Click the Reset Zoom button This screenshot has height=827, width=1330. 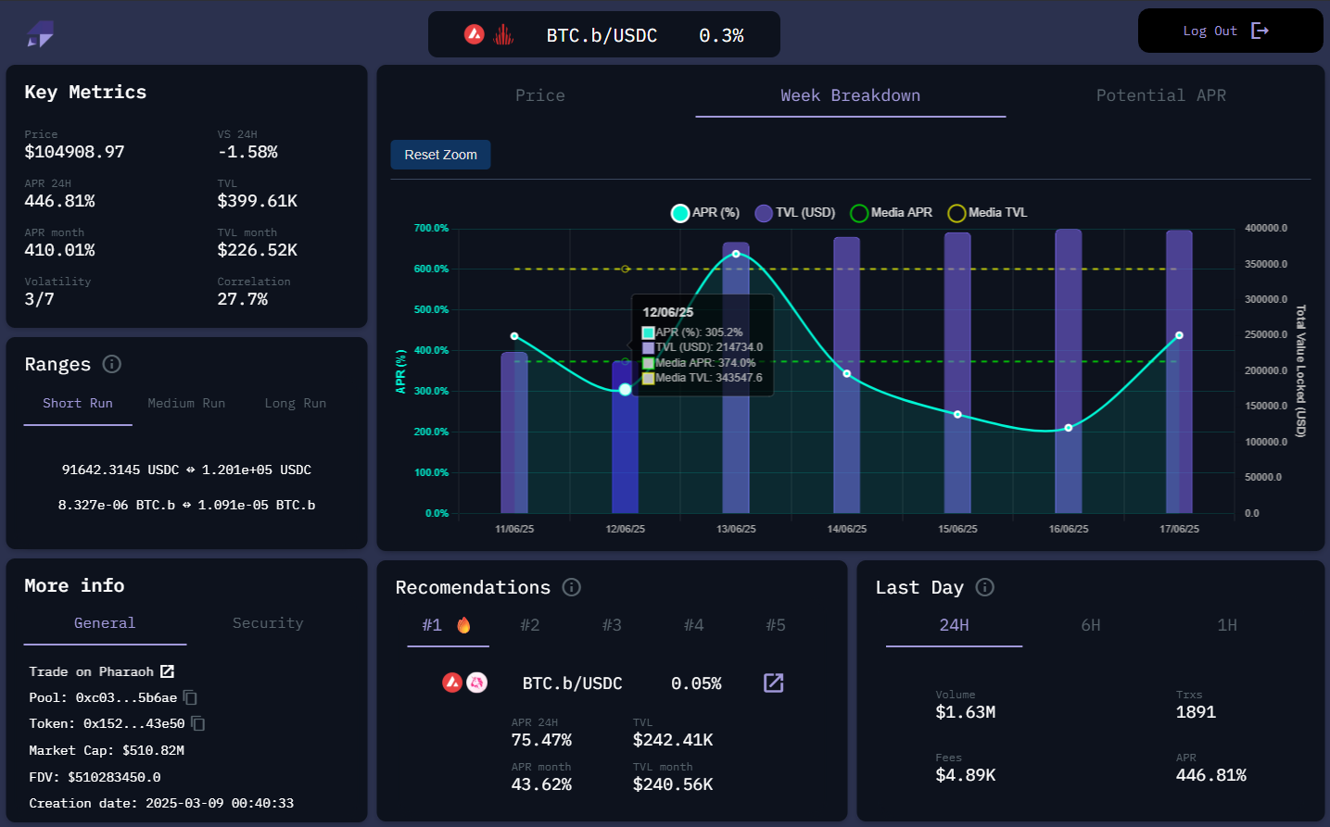pos(440,155)
